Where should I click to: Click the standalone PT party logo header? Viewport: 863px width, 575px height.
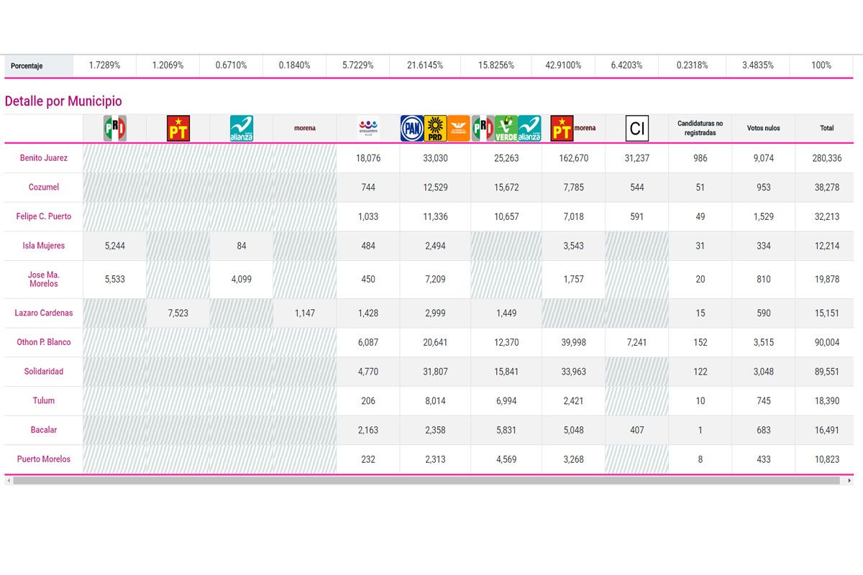[x=178, y=128]
